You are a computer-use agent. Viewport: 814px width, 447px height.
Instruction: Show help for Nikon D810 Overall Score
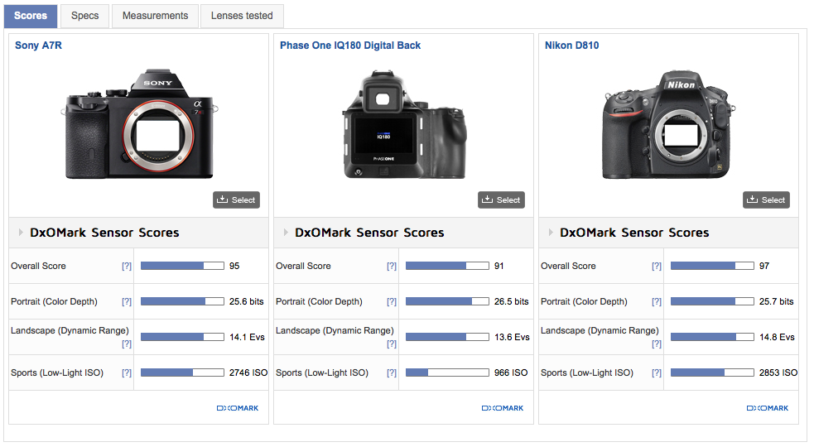click(x=657, y=267)
